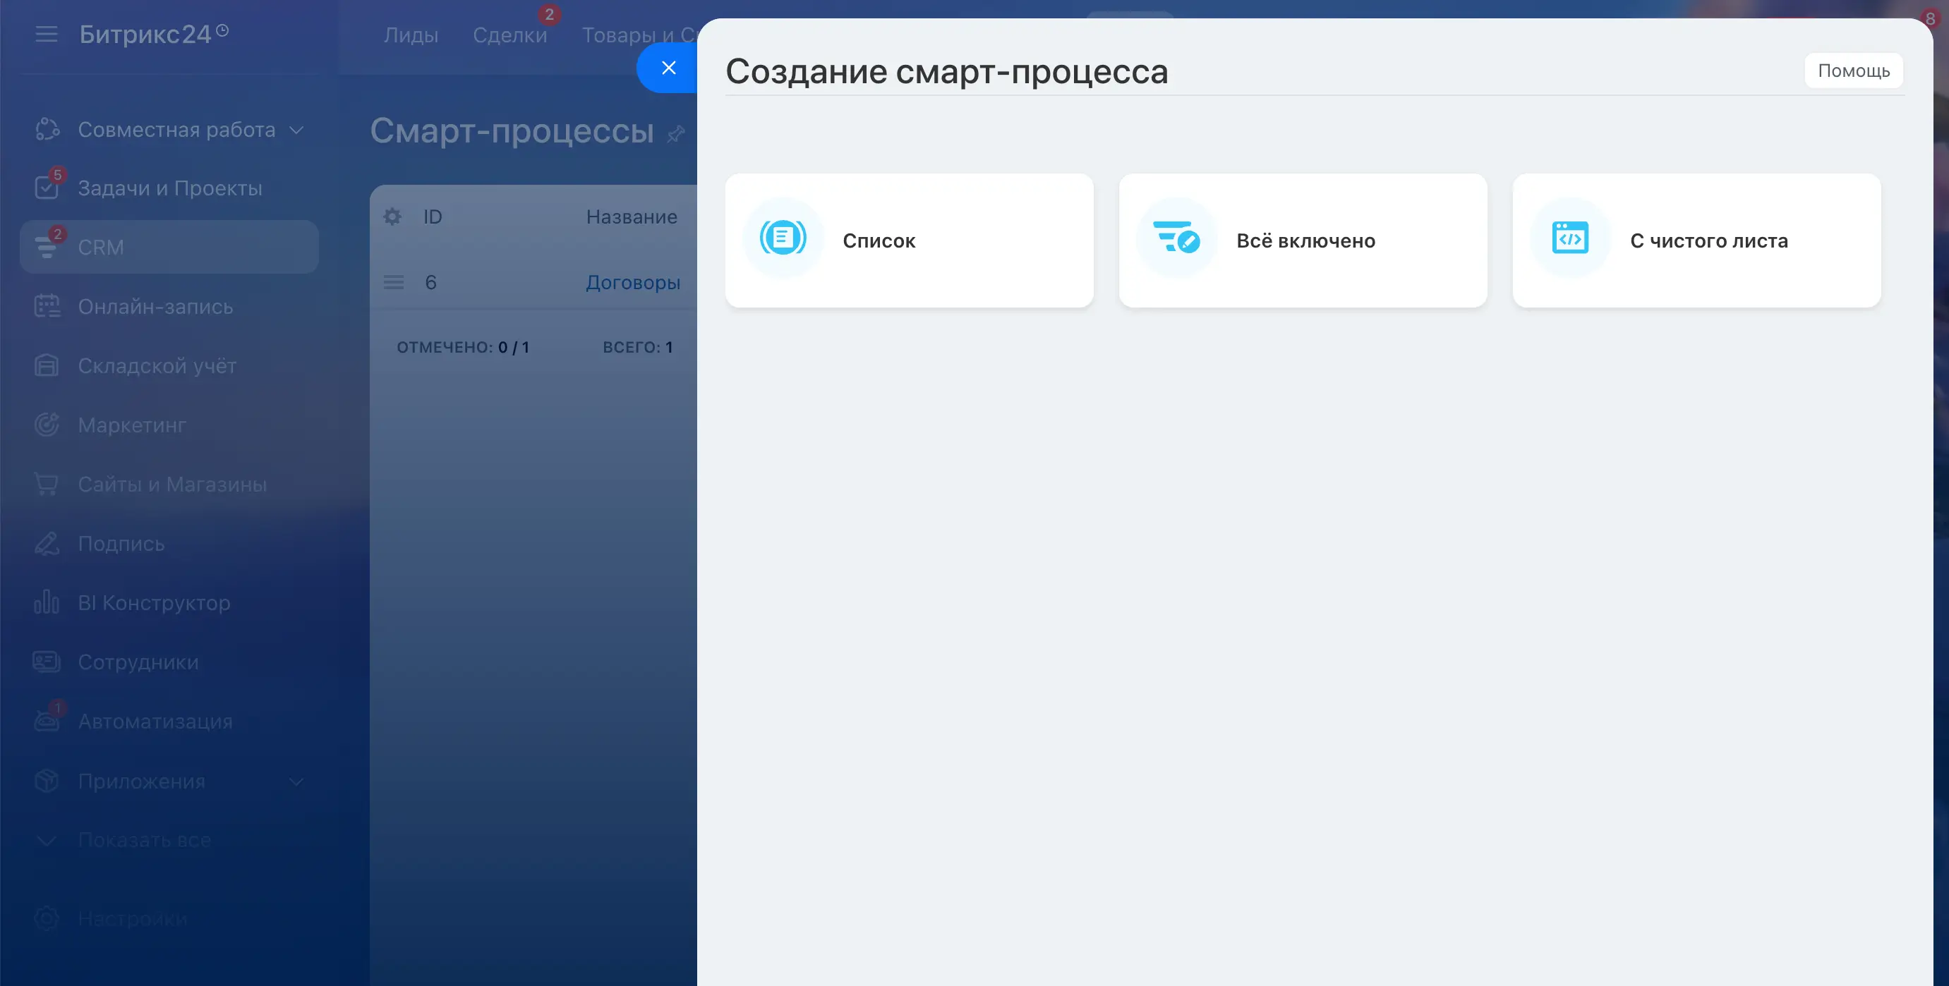Click the Задачи и Проекты sidebar icon
Screen dimensions: 1949x986
[46, 187]
